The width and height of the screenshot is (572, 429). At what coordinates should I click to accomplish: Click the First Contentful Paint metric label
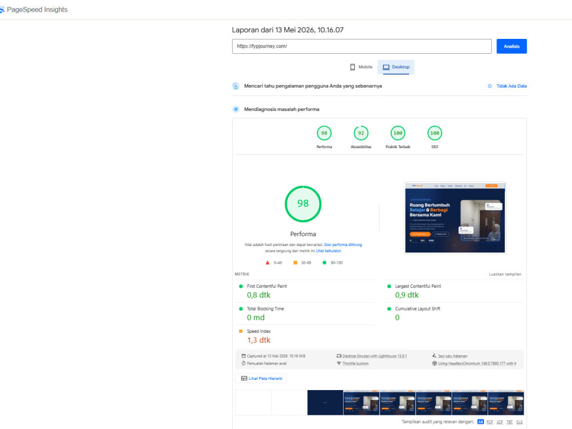[267, 287]
